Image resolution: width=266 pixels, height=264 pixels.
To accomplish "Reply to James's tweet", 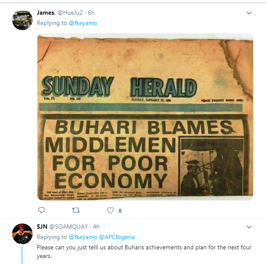I will click(41, 211).
